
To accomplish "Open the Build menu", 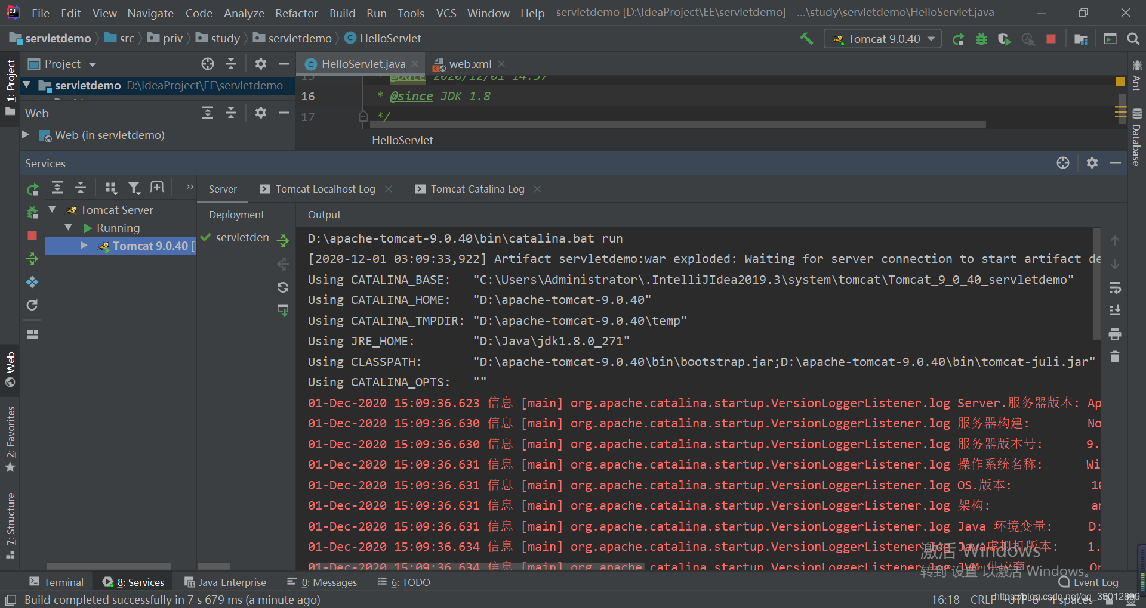I will point(342,13).
